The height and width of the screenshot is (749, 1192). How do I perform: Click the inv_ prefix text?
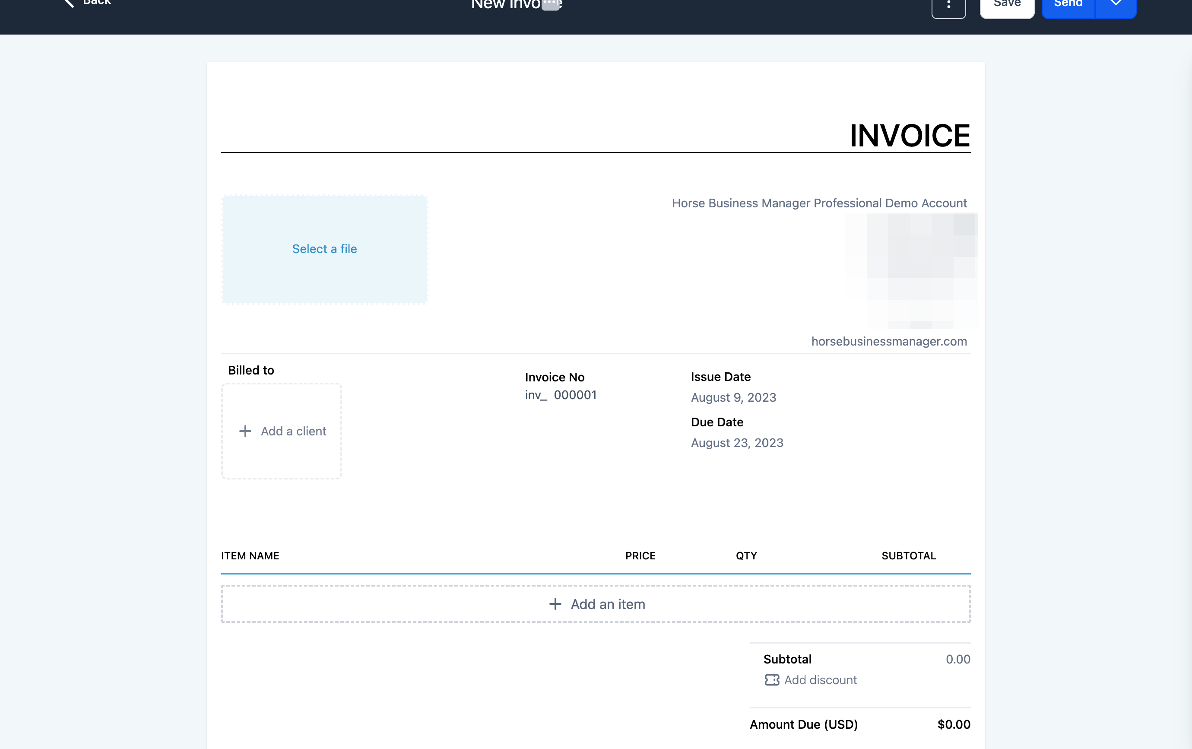(536, 394)
